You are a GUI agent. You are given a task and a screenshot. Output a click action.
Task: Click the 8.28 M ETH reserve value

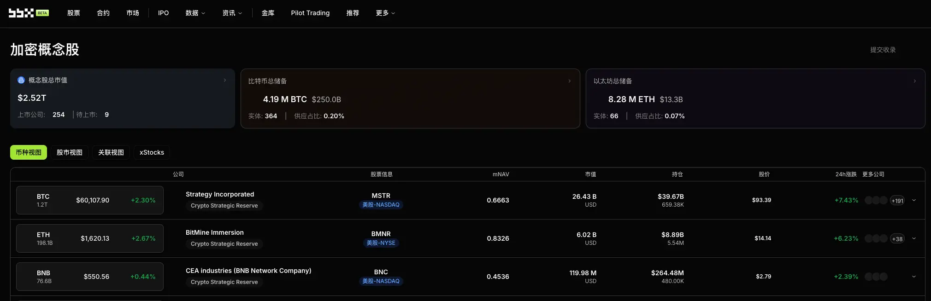coord(631,99)
